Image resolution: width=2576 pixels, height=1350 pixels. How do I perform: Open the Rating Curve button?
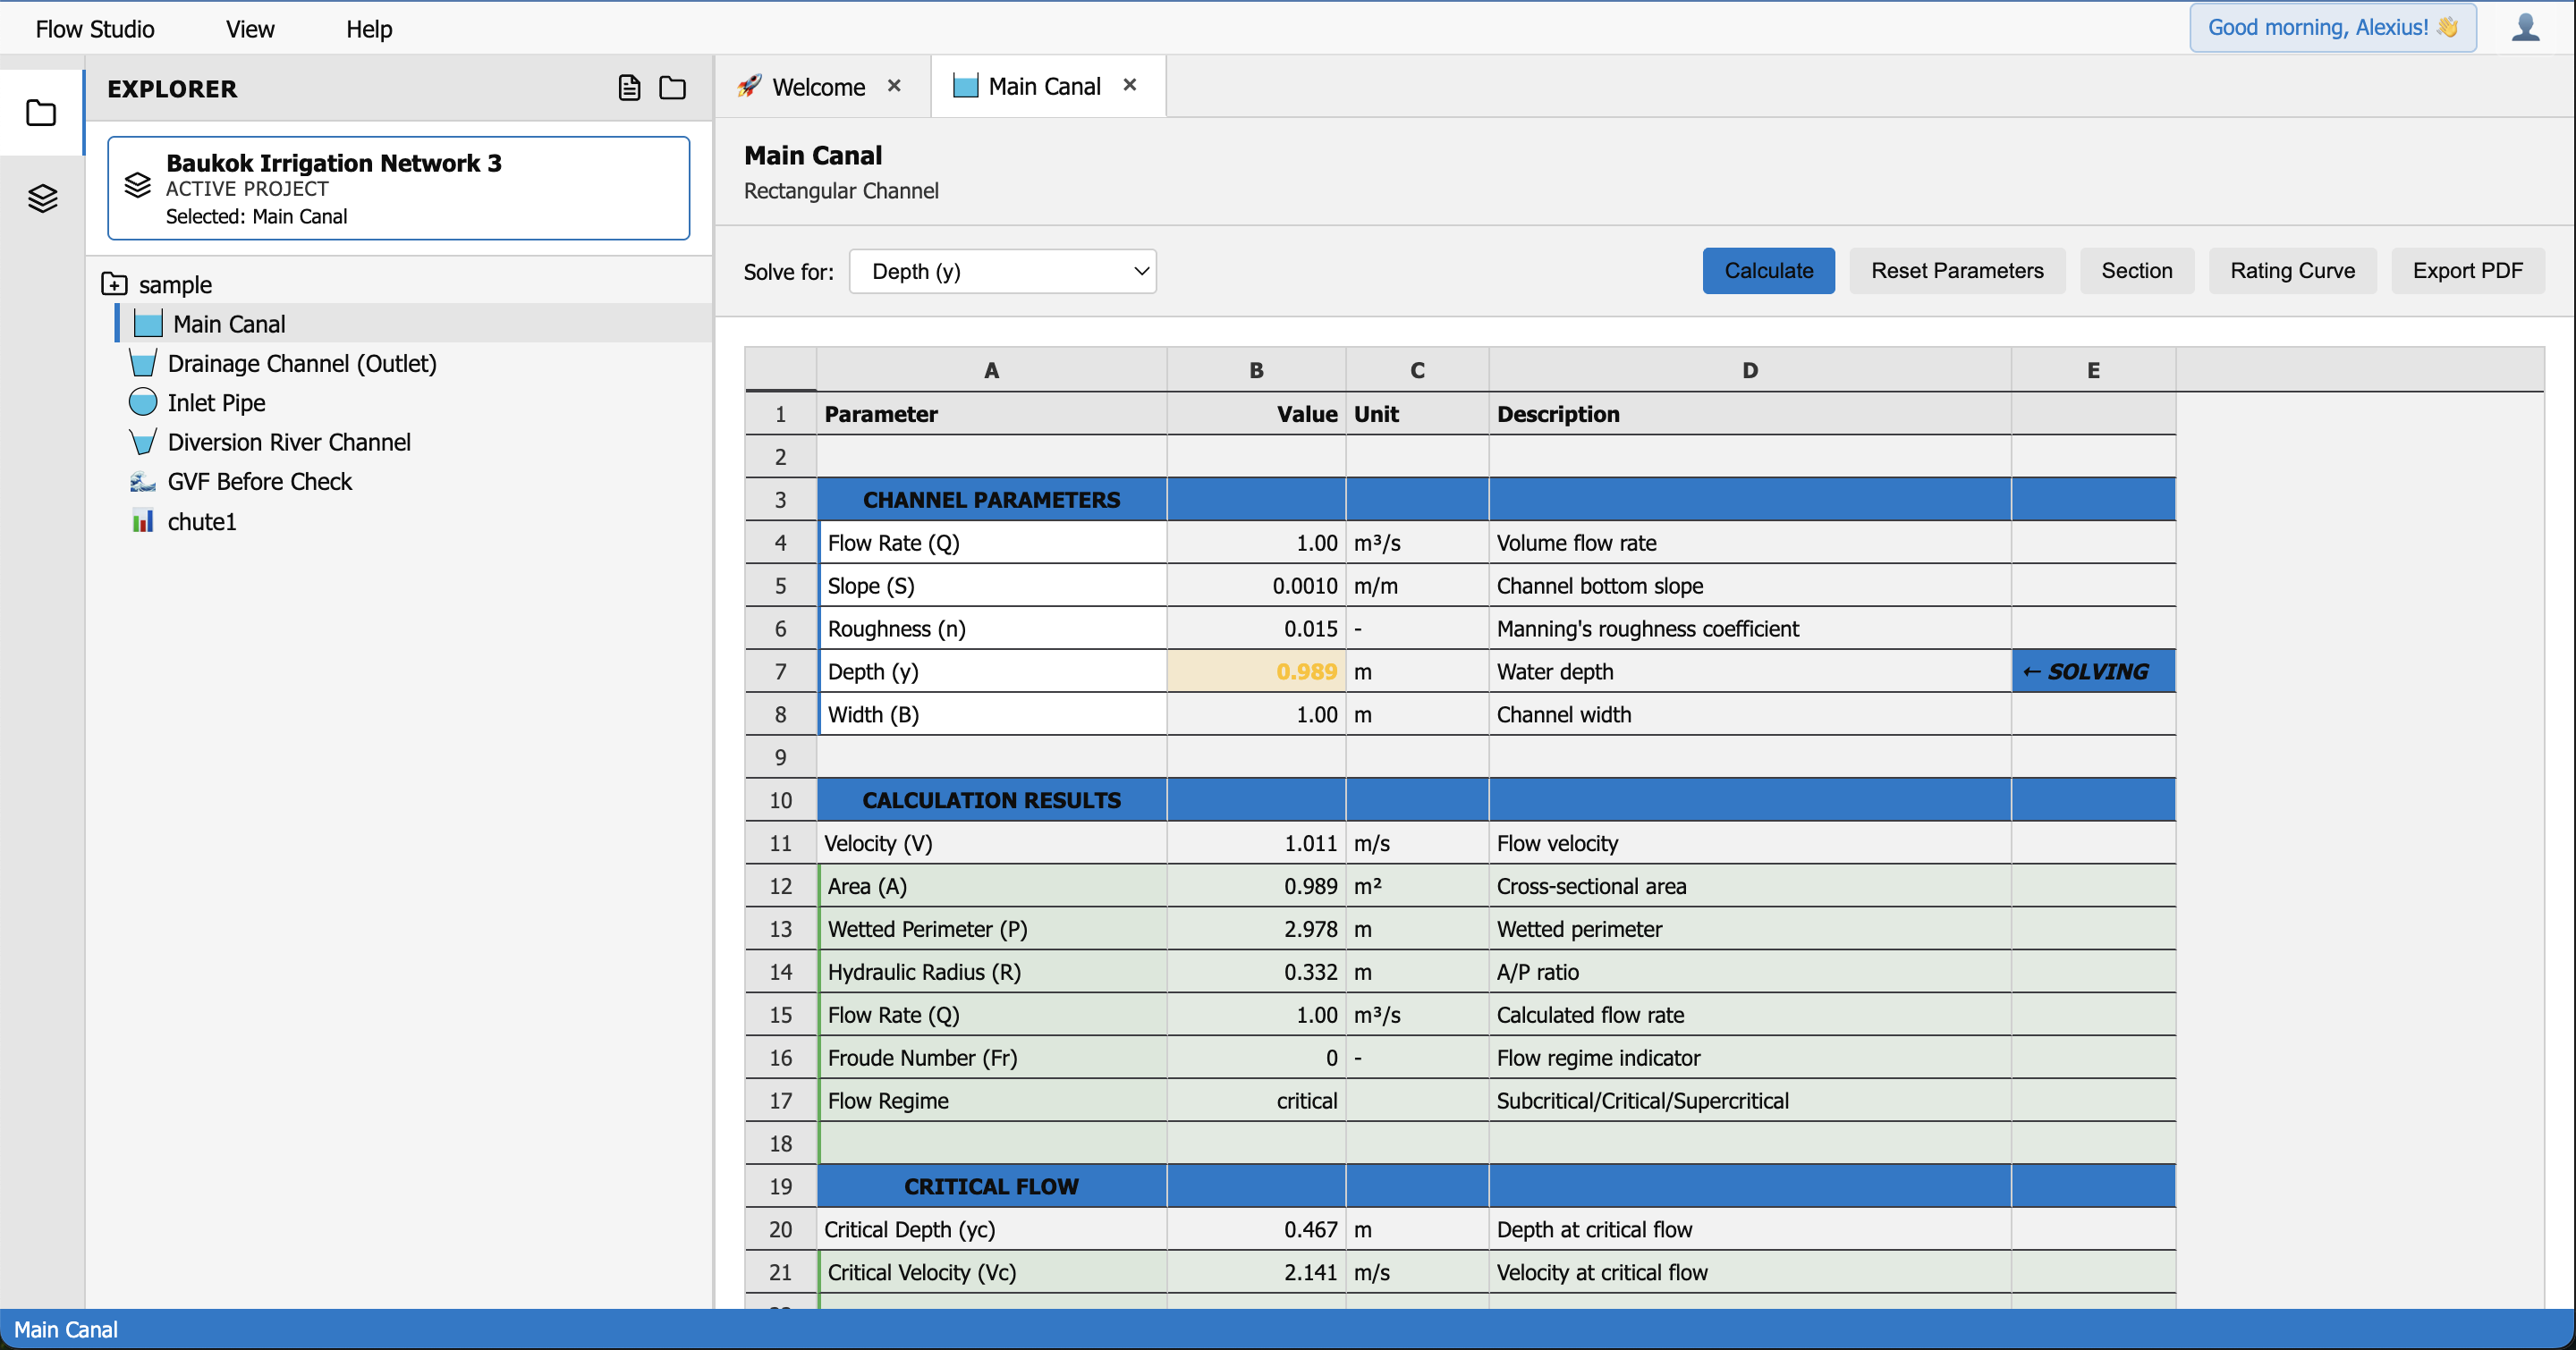(x=2292, y=271)
